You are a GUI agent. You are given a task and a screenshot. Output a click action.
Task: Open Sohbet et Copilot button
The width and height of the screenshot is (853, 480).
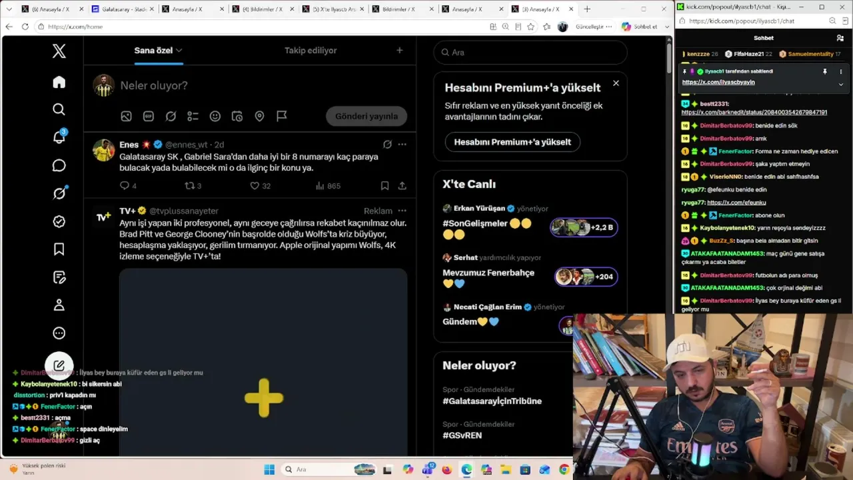tap(640, 27)
